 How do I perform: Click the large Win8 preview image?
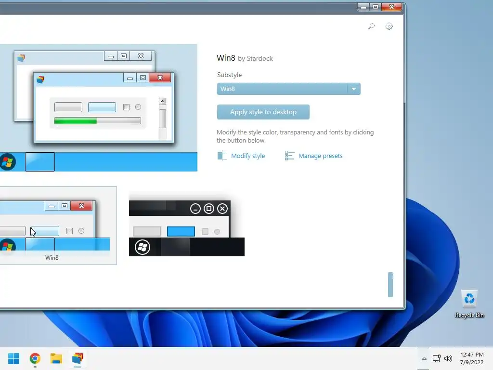click(x=98, y=107)
